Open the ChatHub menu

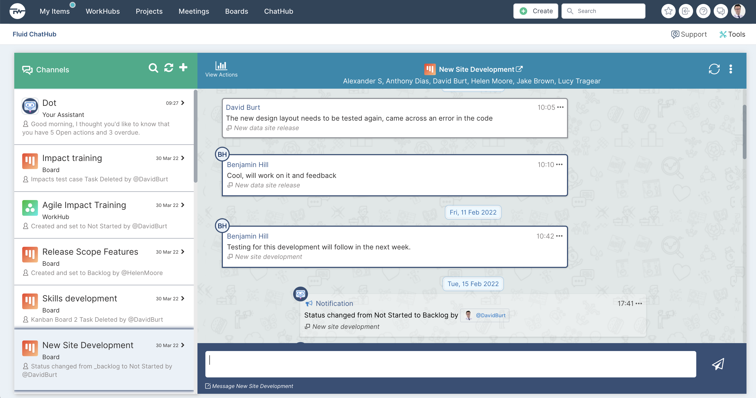click(x=278, y=11)
